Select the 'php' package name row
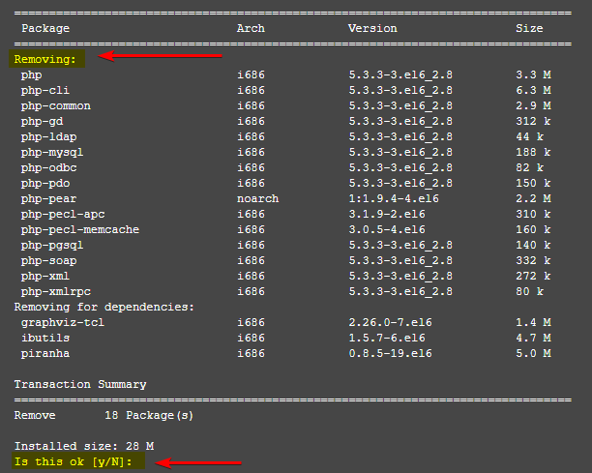Screen dimensions: 592x473 [32, 75]
